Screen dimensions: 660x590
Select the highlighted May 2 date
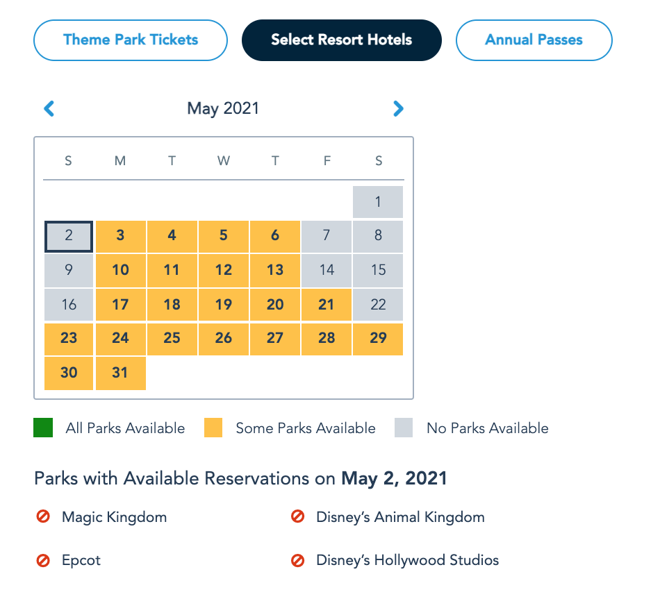(69, 236)
